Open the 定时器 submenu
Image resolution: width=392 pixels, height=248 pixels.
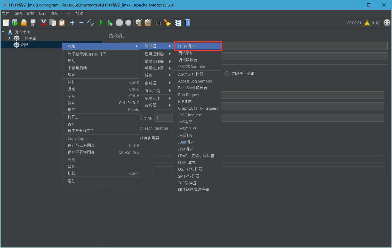(156, 83)
